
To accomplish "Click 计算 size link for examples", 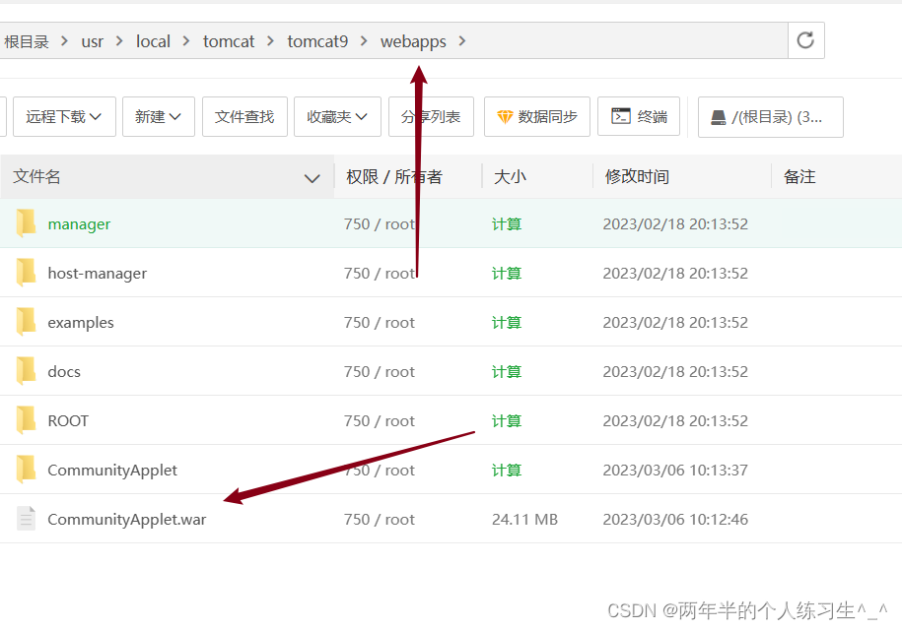I will pos(507,323).
